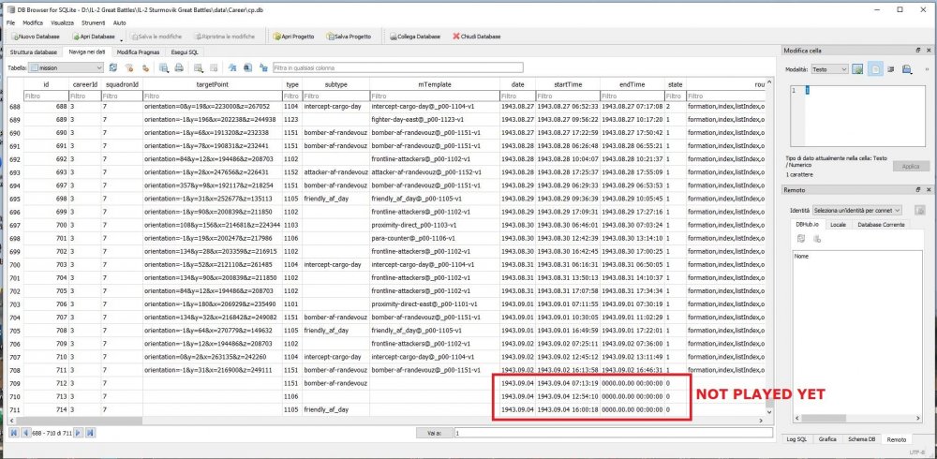This screenshot has width=937, height=459.
Task: Click the refresh table data icon
Action: tap(113, 68)
